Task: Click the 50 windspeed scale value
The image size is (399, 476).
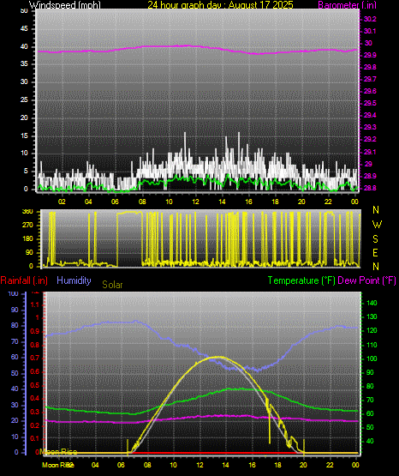Action: click(x=24, y=11)
